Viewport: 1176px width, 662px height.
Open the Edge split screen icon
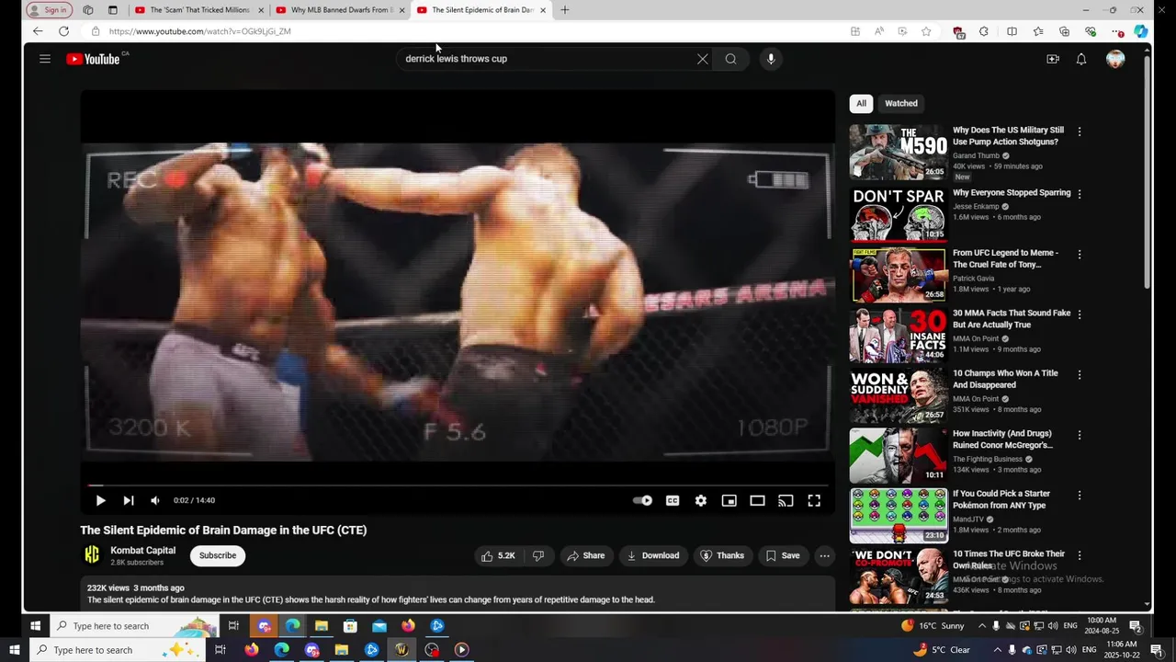1012,31
